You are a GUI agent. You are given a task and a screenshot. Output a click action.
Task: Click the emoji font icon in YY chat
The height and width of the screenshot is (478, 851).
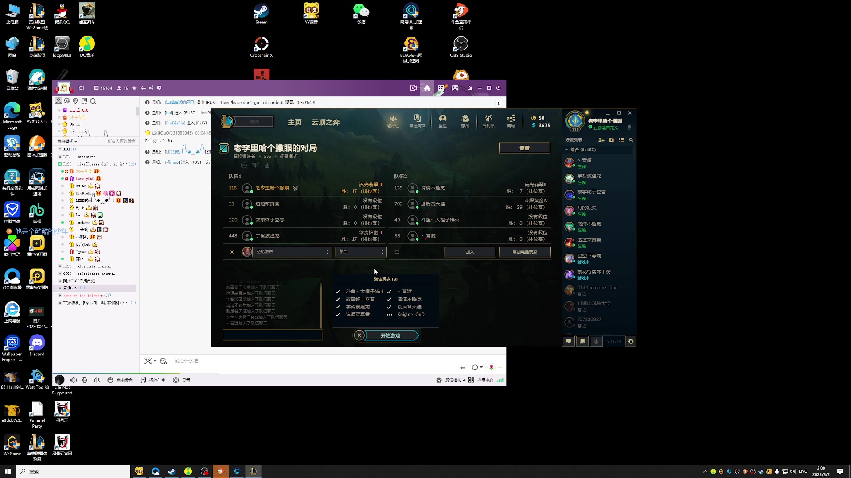pyautogui.click(x=164, y=361)
